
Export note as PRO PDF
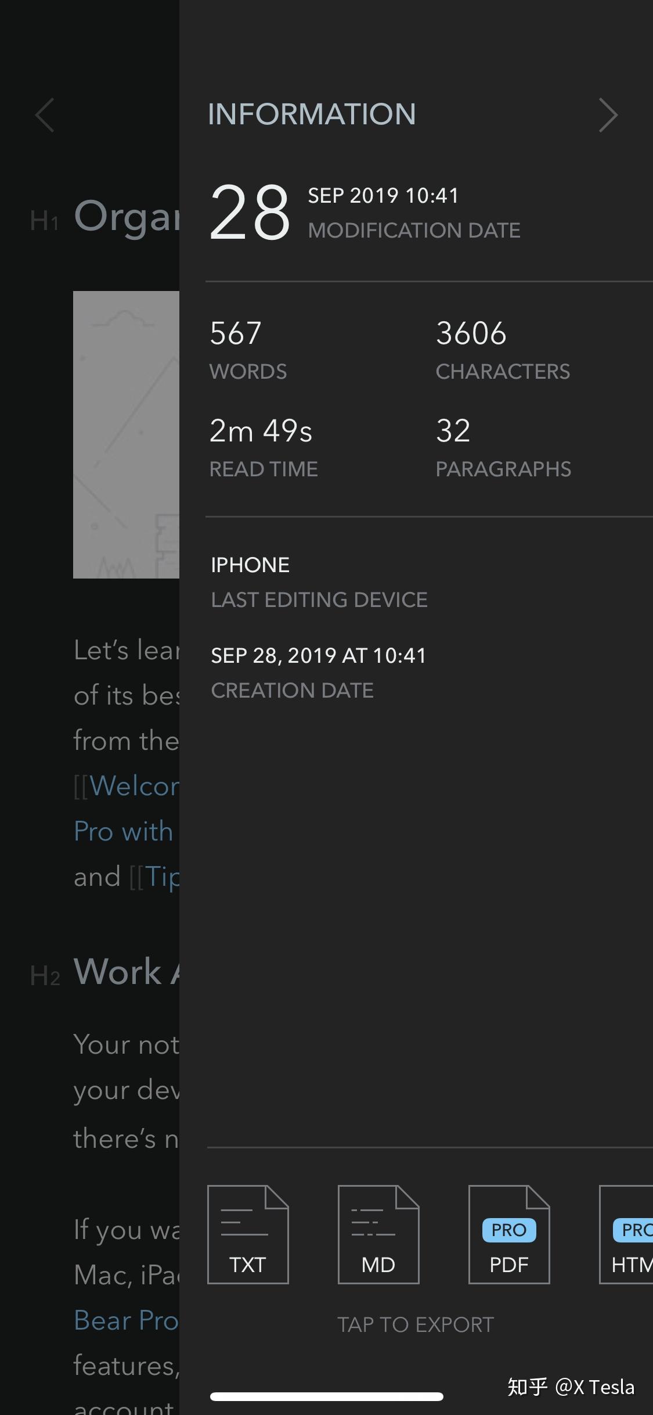point(509,1234)
